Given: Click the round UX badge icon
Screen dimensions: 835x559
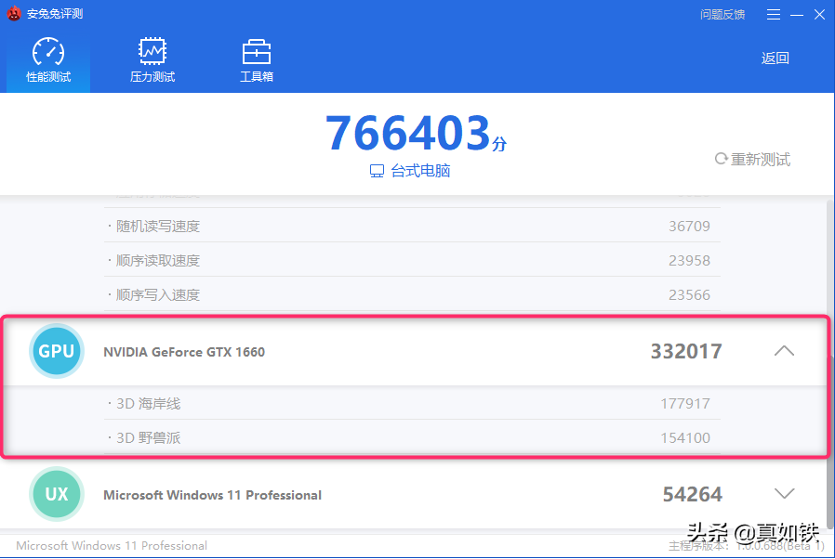Looking at the screenshot, I should tap(57, 494).
